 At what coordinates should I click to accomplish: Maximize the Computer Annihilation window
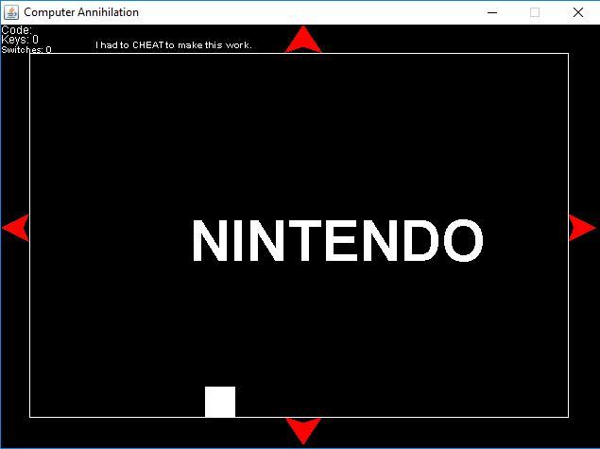[535, 12]
